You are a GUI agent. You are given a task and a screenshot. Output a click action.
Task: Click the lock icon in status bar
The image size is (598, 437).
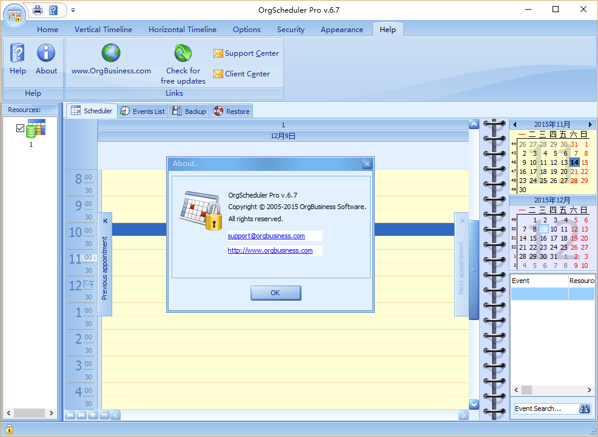point(9,429)
